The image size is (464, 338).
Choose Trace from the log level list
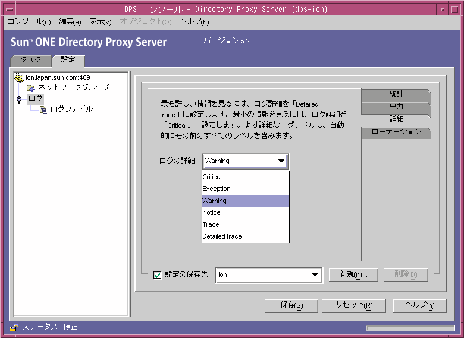pyautogui.click(x=245, y=225)
